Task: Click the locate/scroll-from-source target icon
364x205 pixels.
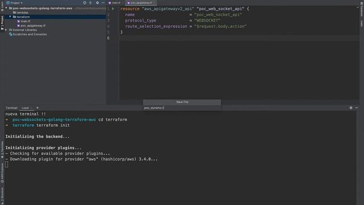Action: (x=85, y=2)
